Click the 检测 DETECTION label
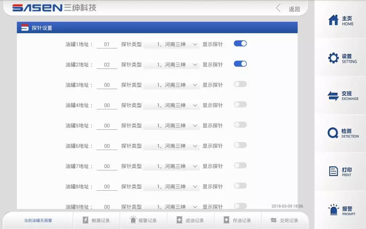This screenshot has width=366, height=229. coord(350,133)
